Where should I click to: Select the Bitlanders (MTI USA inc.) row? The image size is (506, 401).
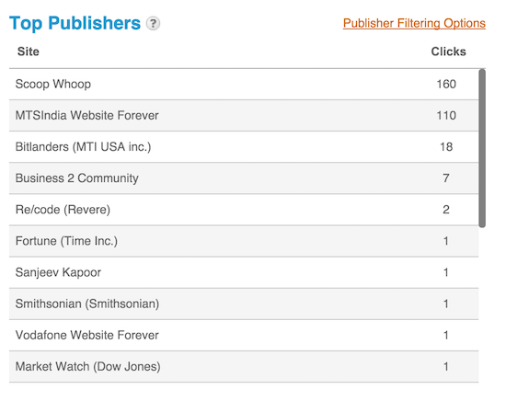coord(244,147)
